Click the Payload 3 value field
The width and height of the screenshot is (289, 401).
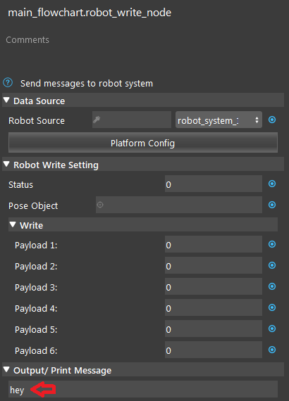214,286
